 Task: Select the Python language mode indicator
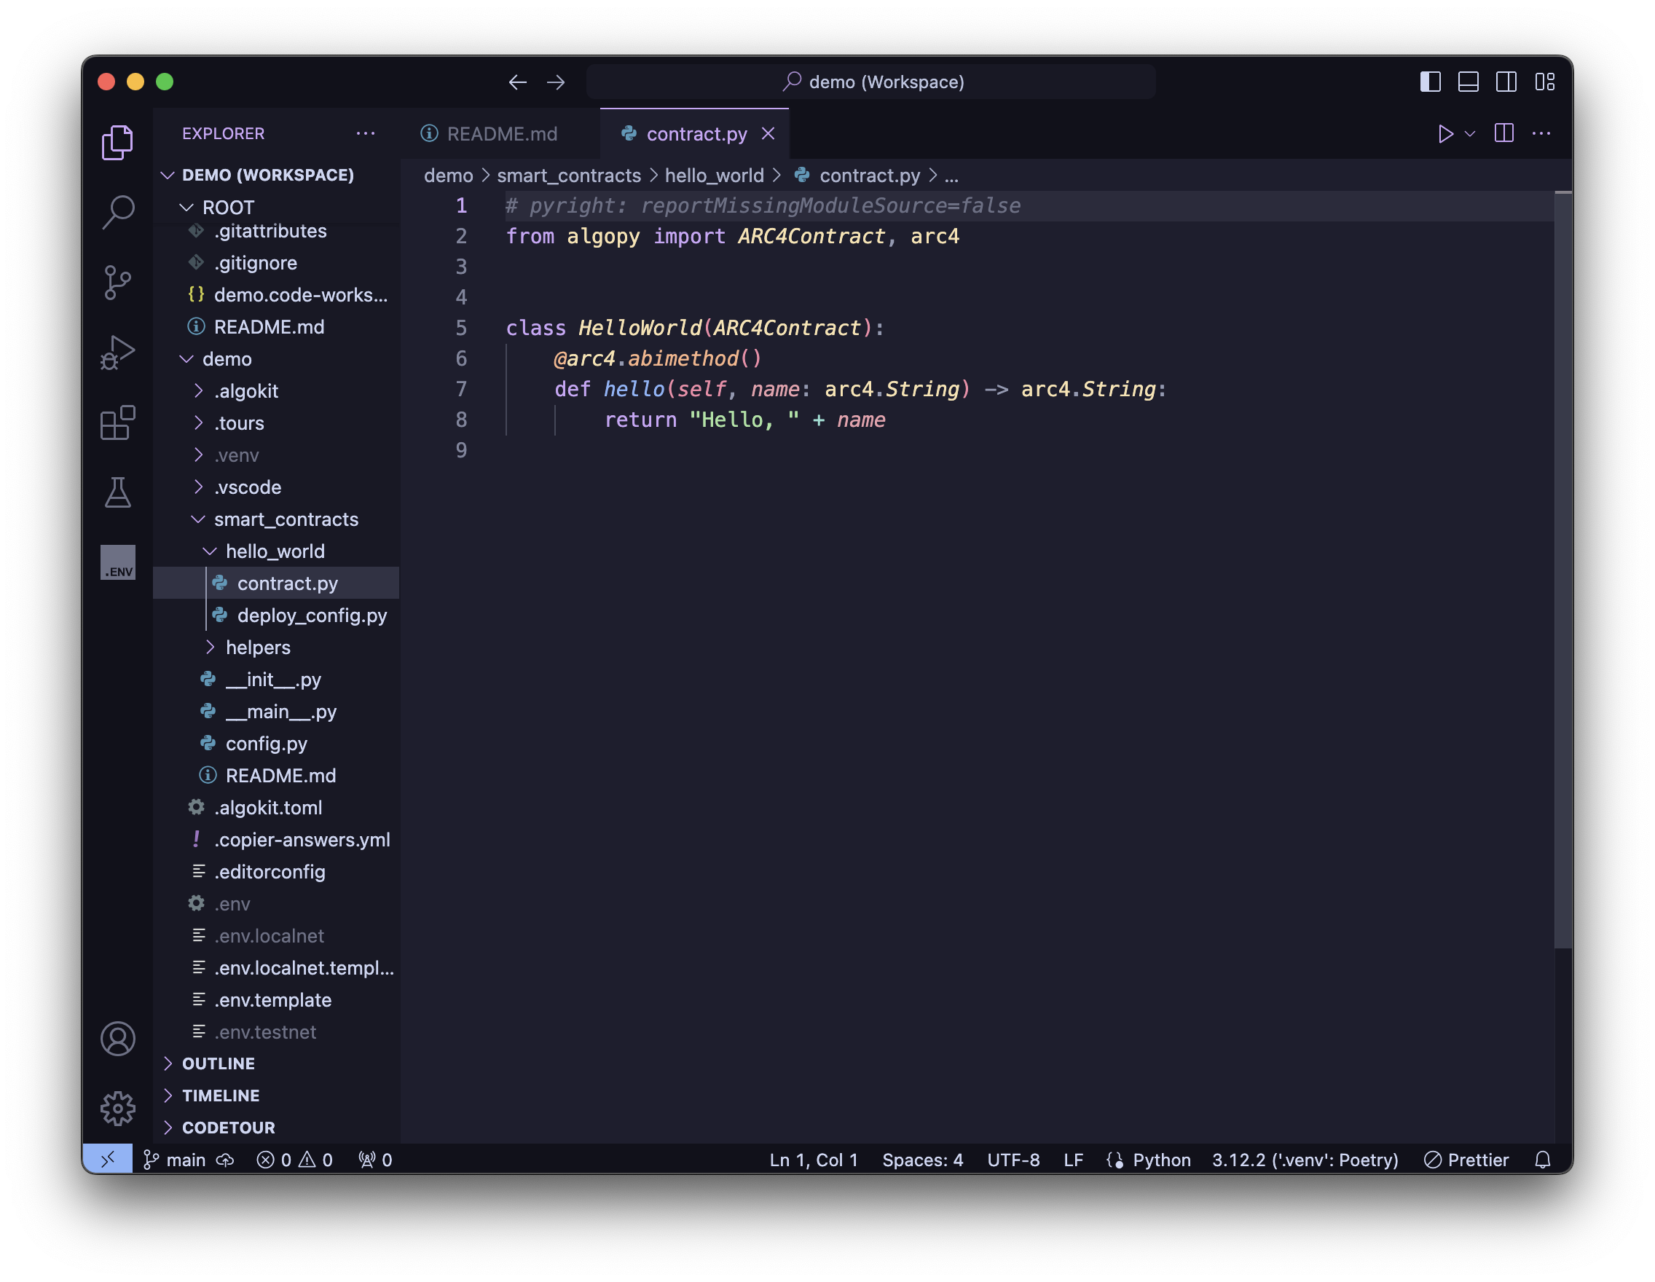point(1161,1159)
